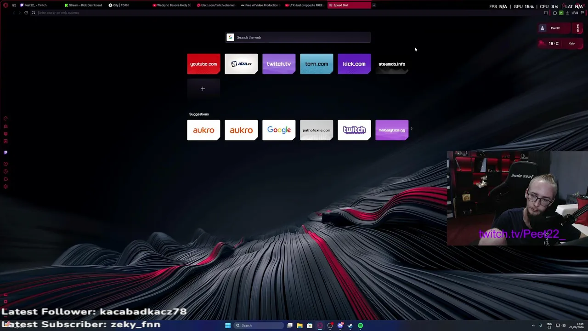Click the workspaces icon beside the Opera logo
This screenshot has height=331, width=588.
(x=14, y=5)
